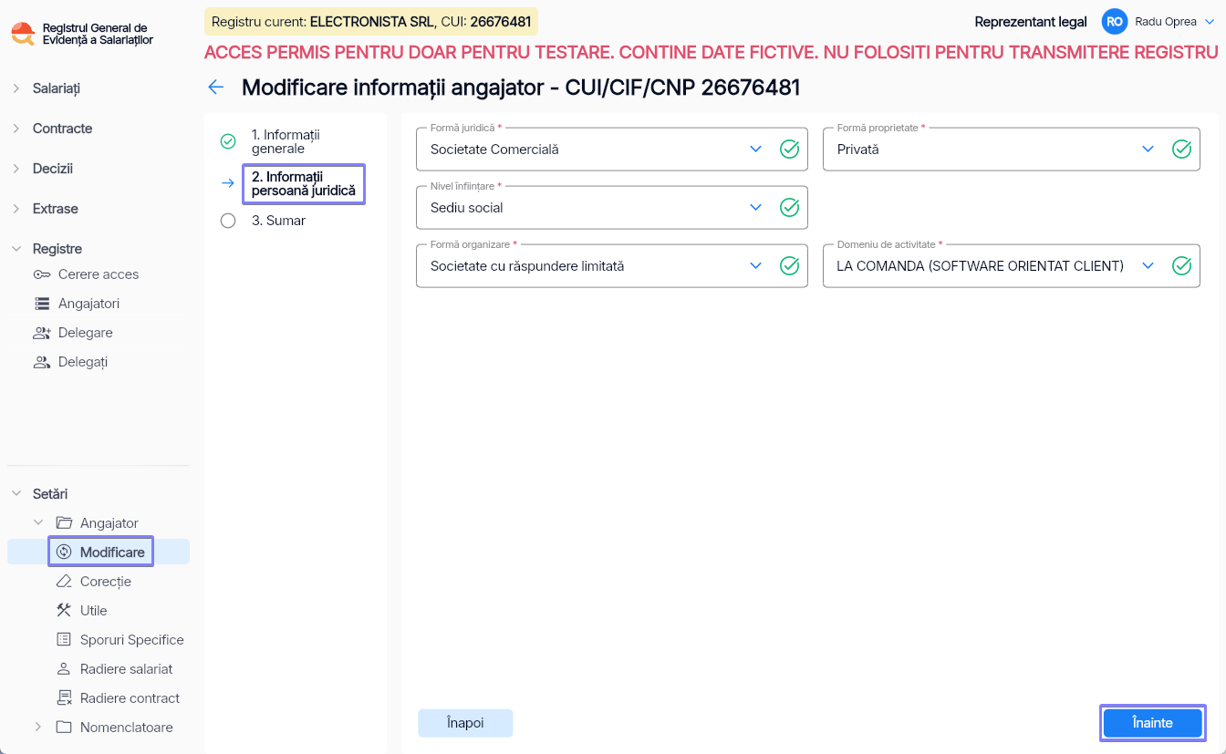Click the empty circle for step 3 Sumar
Viewport: 1226px width, 754px height.
click(x=228, y=221)
